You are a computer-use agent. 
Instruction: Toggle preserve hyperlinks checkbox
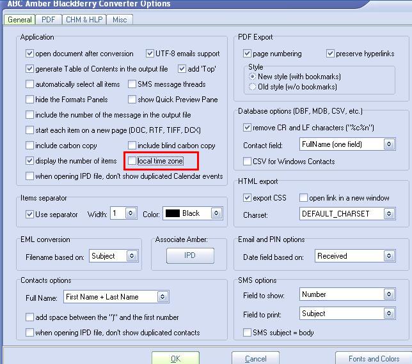coord(330,54)
